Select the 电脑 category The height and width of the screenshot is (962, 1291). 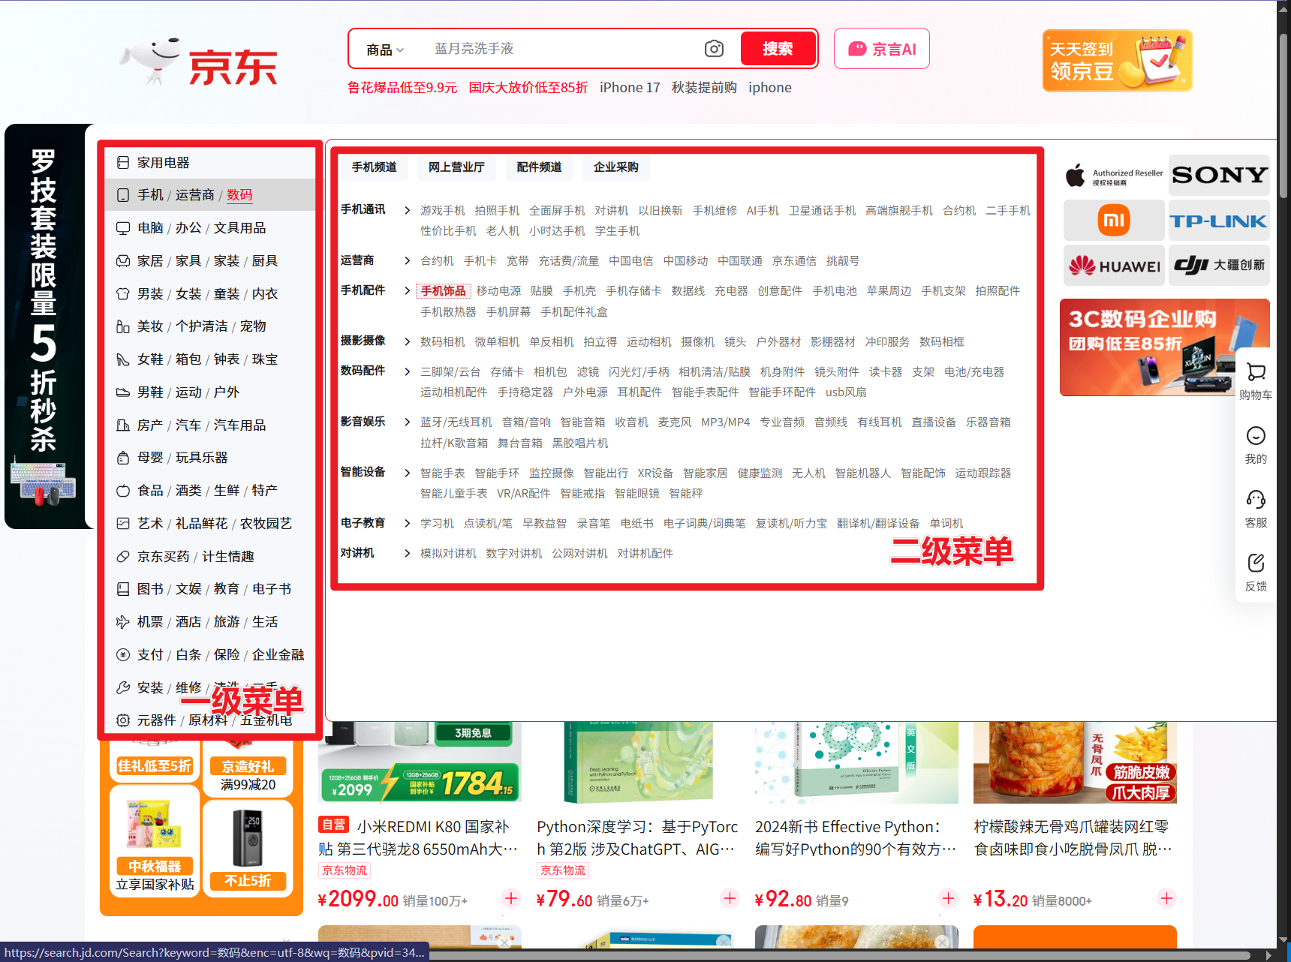[x=150, y=228]
